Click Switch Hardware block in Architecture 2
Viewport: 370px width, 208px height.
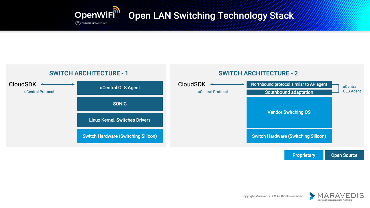(x=289, y=136)
